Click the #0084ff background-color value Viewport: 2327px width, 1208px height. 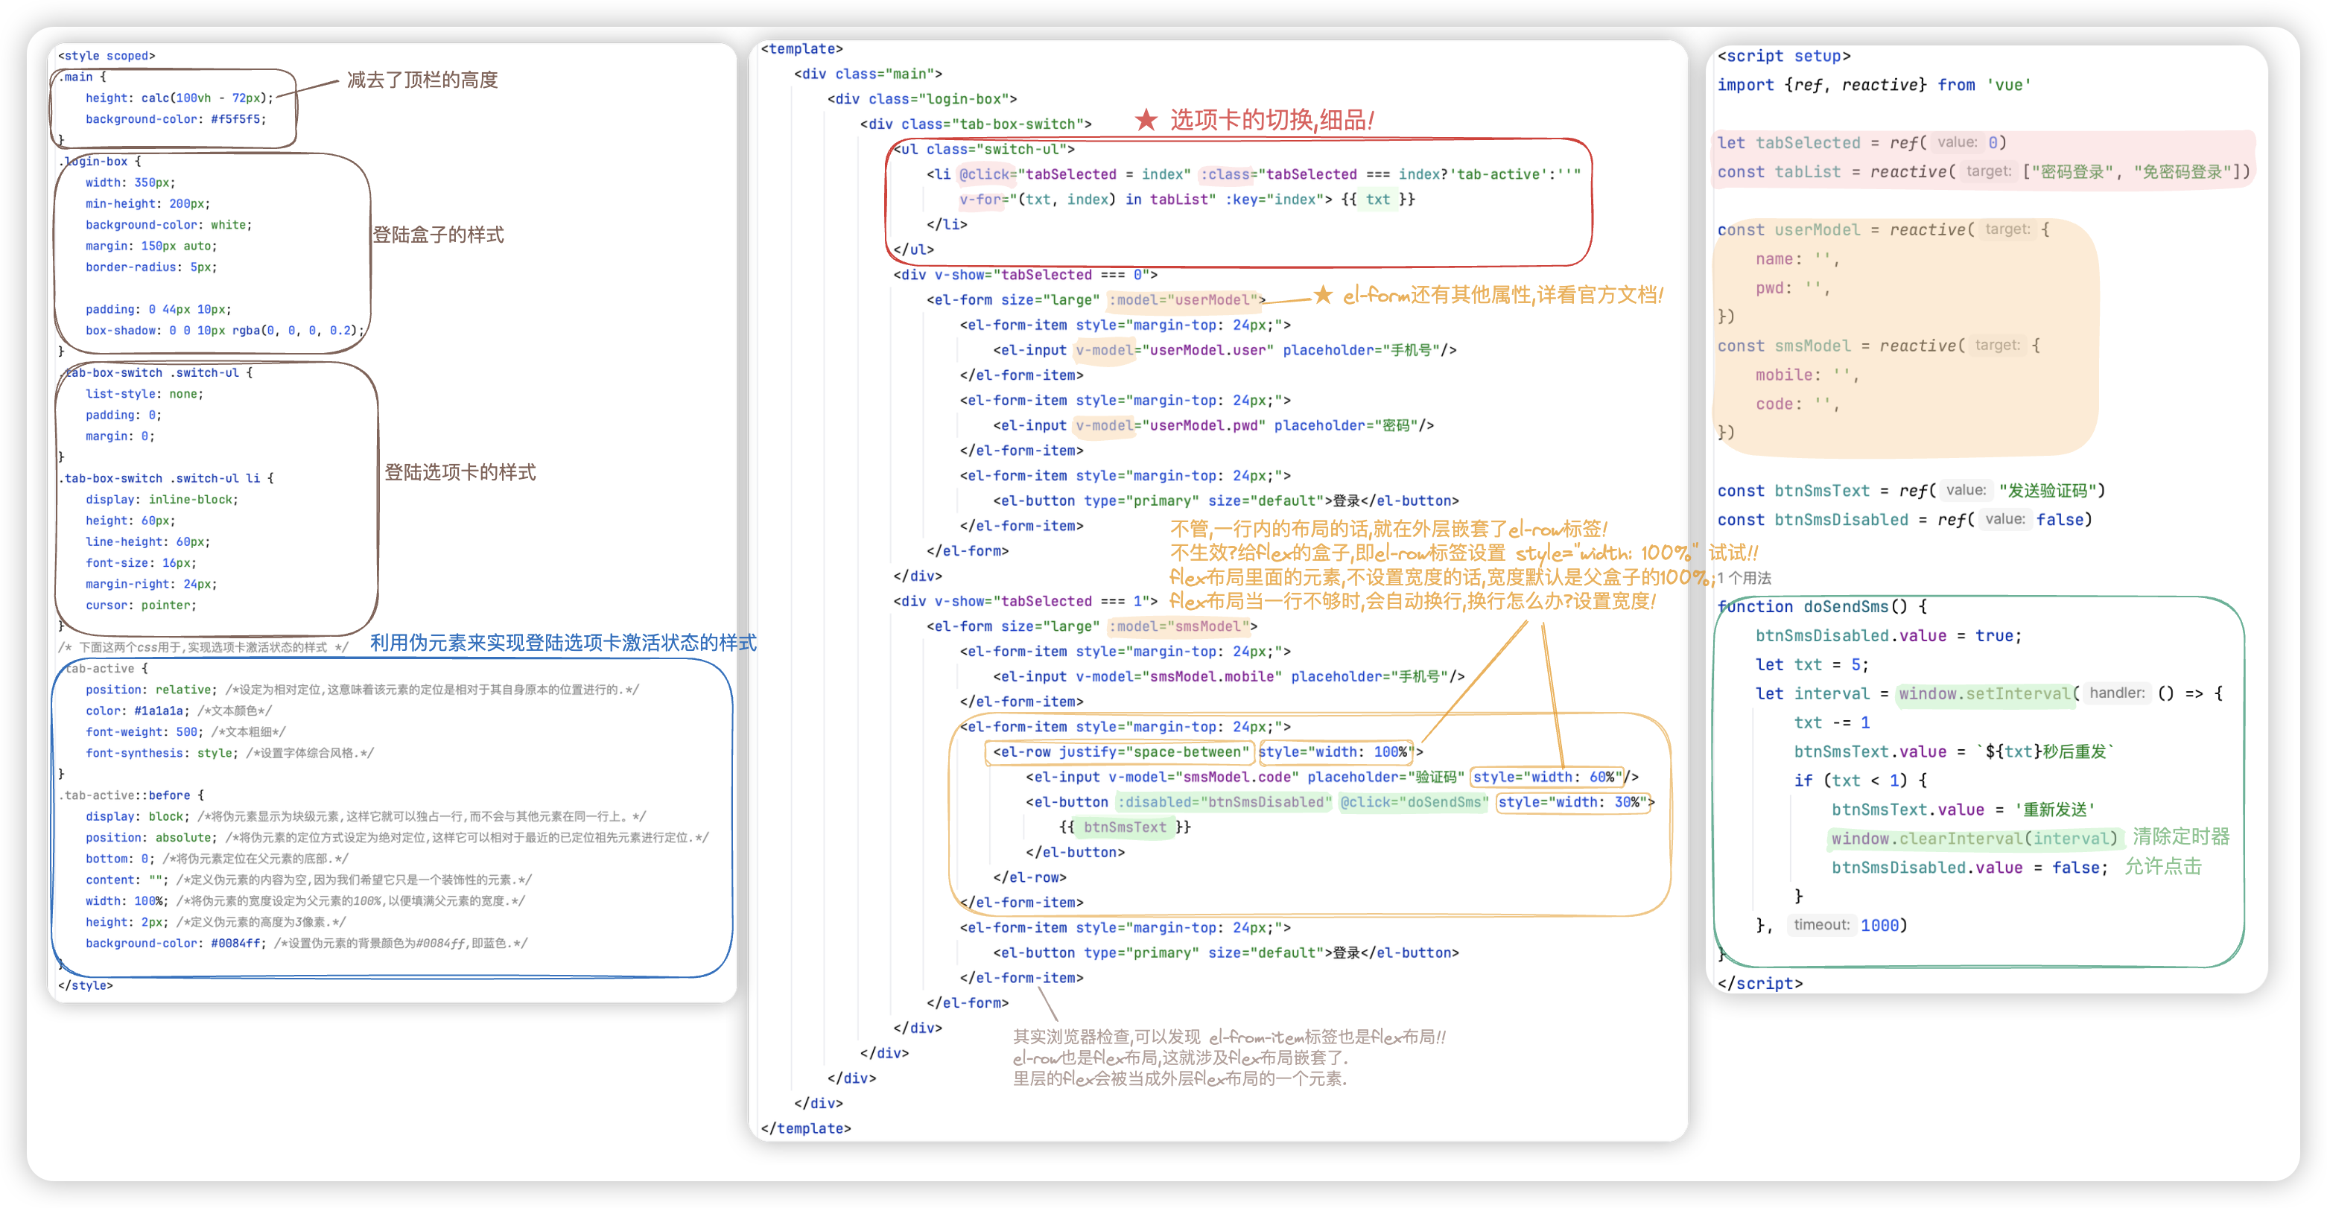(236, 944)
